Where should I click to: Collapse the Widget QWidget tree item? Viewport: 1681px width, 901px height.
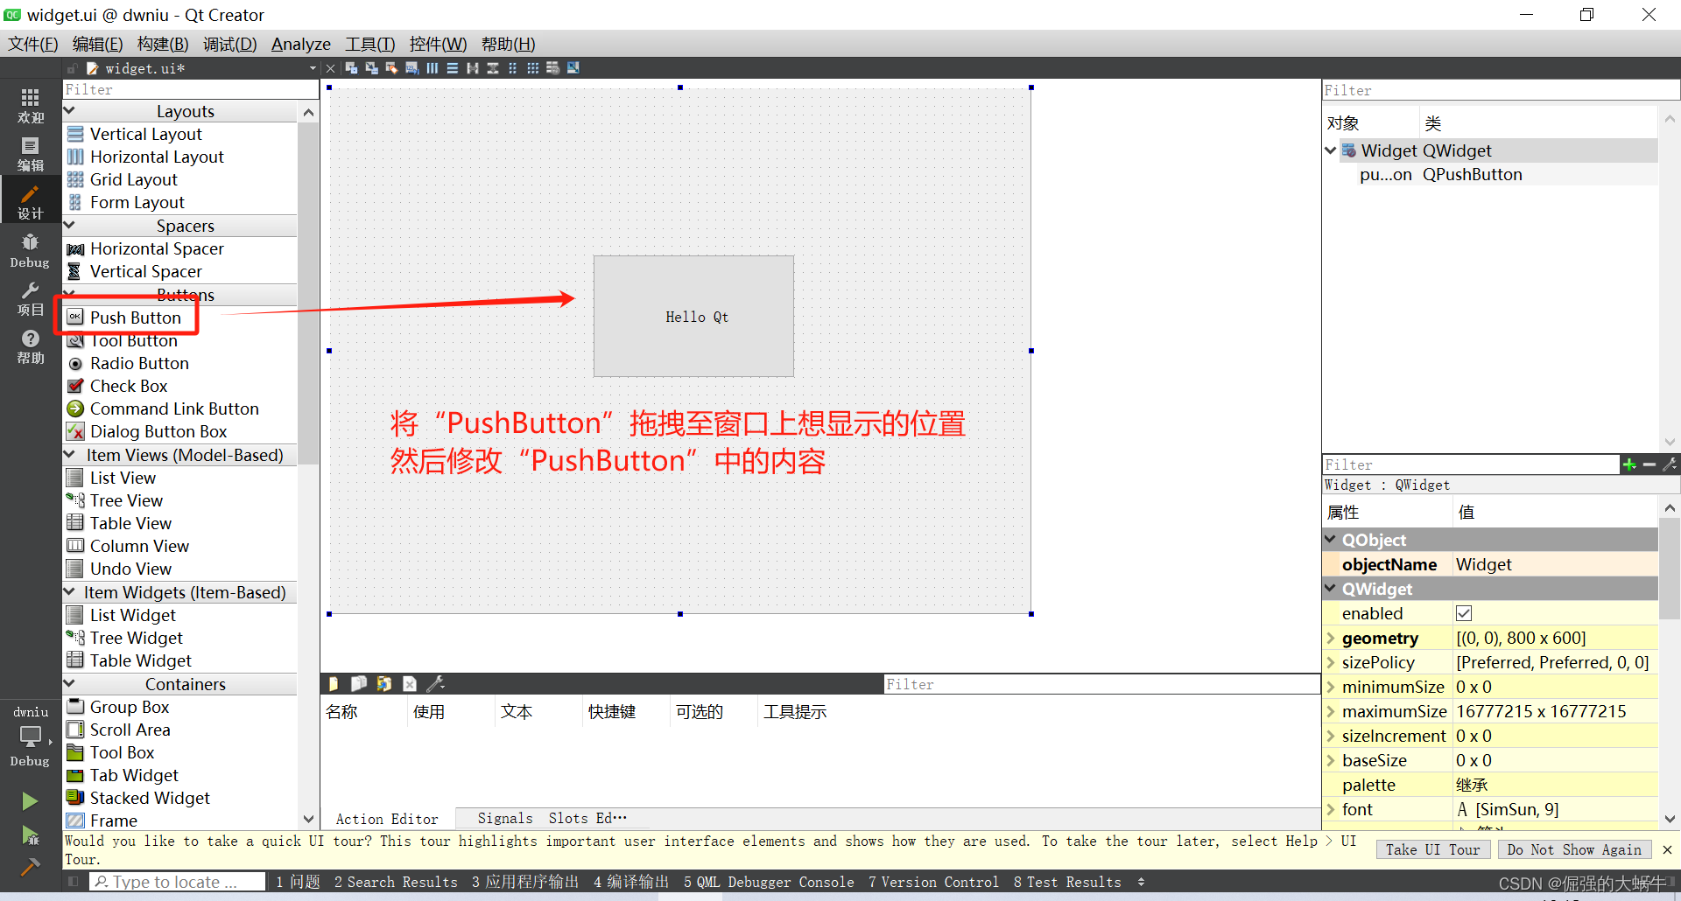click(1331, 150)
